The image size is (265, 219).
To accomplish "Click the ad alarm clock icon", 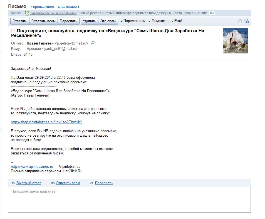I will 27,13.
